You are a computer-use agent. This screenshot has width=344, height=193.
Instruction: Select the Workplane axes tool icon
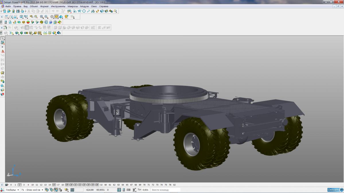74,11
